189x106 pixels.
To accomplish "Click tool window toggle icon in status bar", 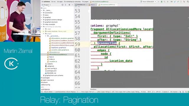I will click(42, 92).
